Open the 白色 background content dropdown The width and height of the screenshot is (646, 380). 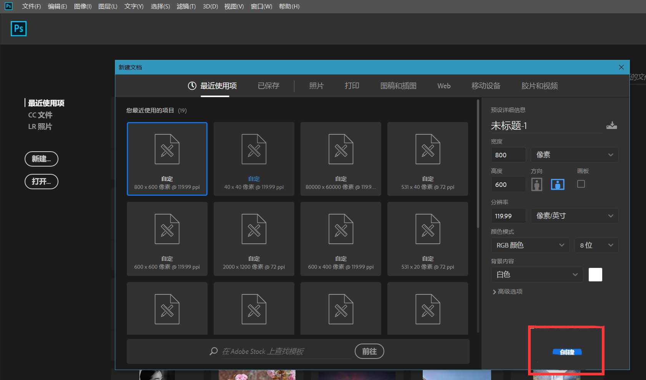coord(537,274)
